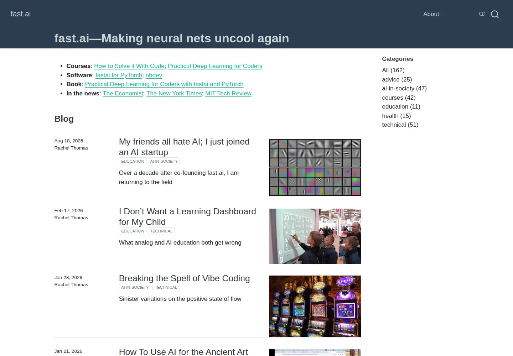Open Practical Deep Learning for Coders course link
Viewport: 513px width, 356px height.
215,66
